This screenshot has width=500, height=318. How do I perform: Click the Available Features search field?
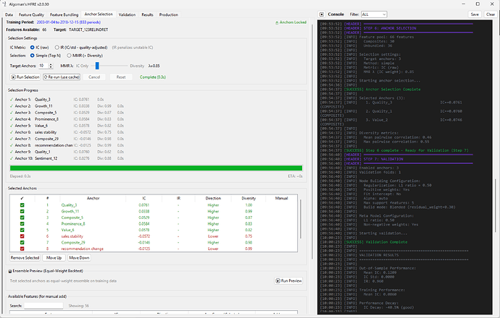[43, 306]
